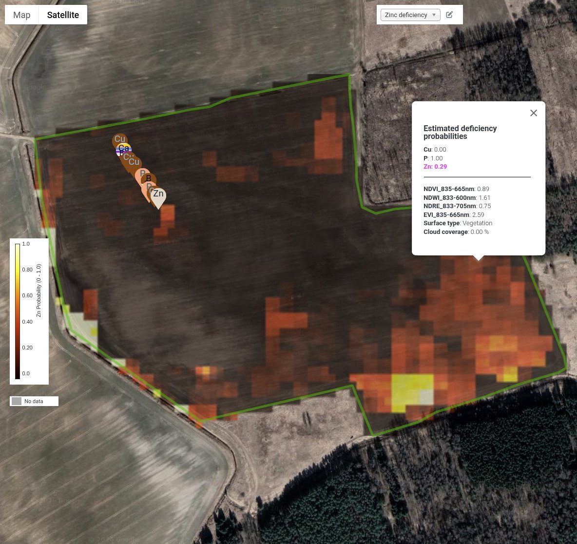Click the bright yellow high-zinc-deficiency cells

point(411,391)
